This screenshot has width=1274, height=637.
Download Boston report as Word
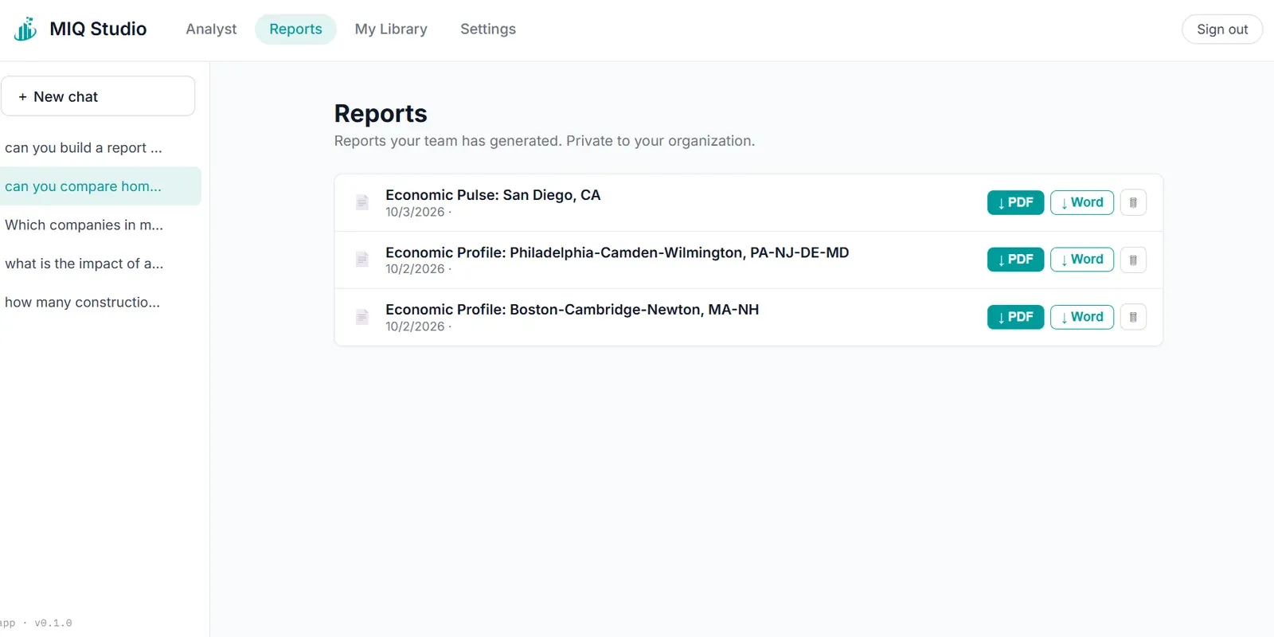1081,317
